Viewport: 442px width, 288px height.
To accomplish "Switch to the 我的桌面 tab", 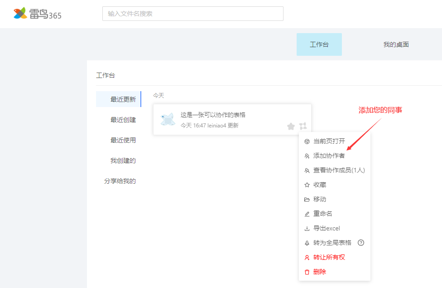I will 396,44.
